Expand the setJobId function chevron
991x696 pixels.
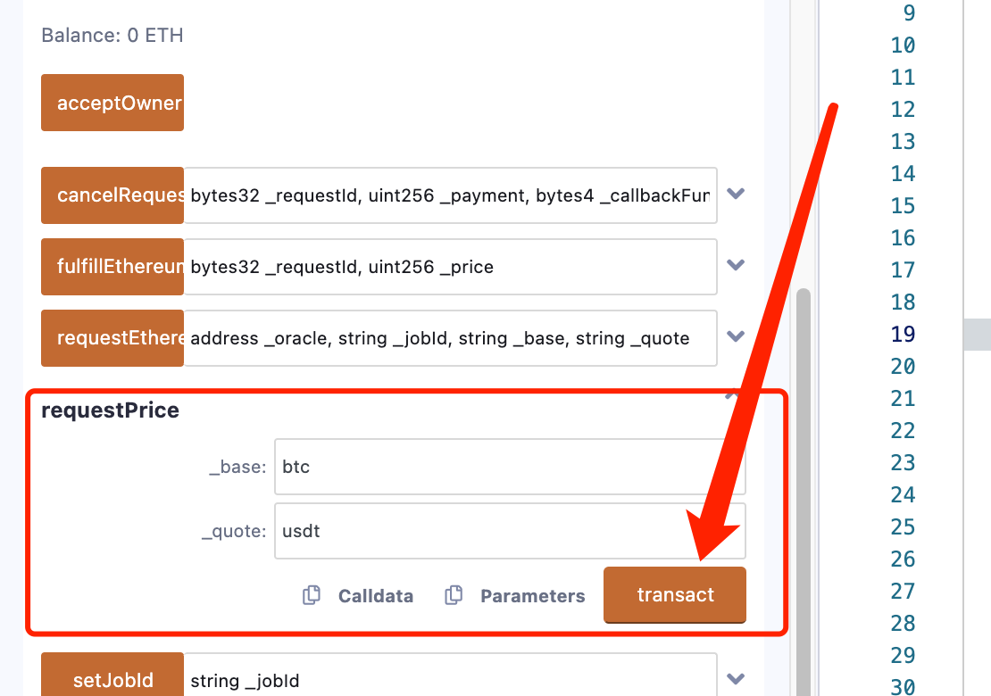[736, 679]
